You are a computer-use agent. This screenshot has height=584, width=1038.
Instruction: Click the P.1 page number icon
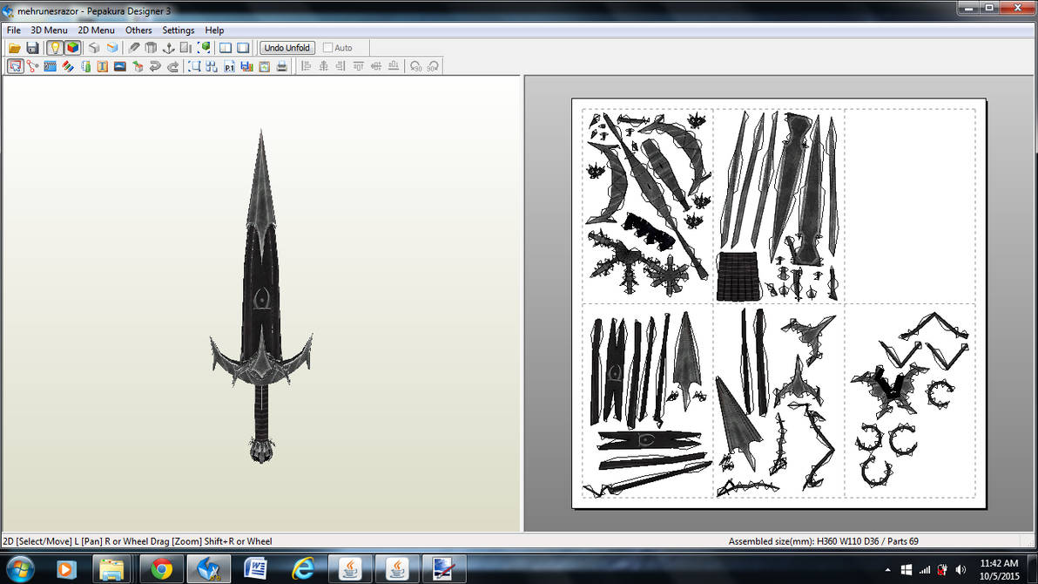click(229, 66)
